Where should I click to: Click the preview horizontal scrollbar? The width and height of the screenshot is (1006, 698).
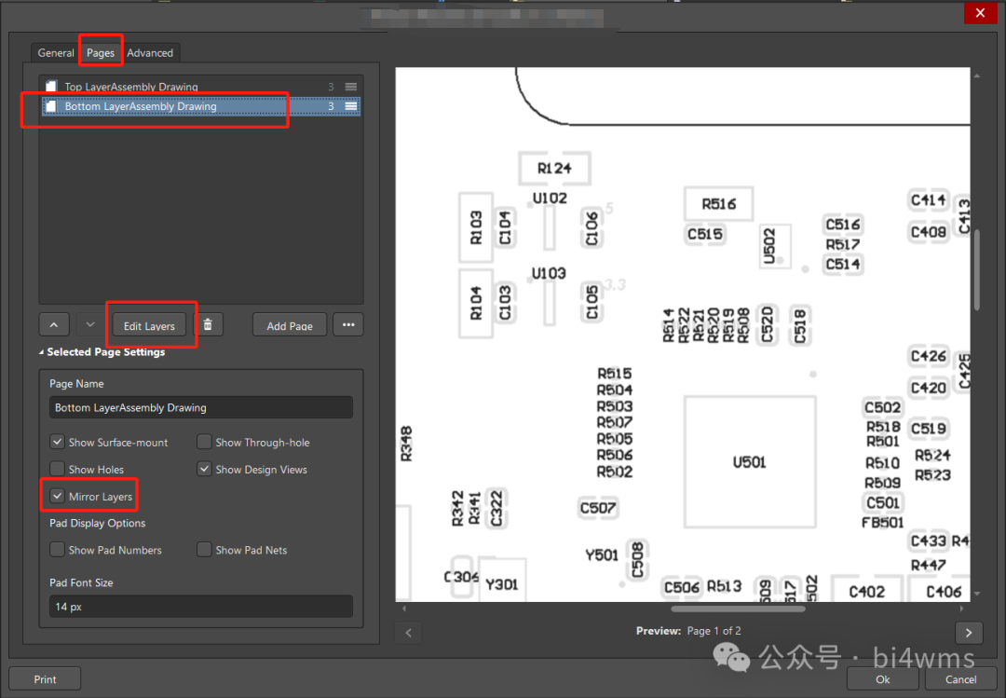click(x=738, y=609)
